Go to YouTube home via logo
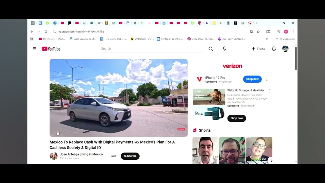 51,49
